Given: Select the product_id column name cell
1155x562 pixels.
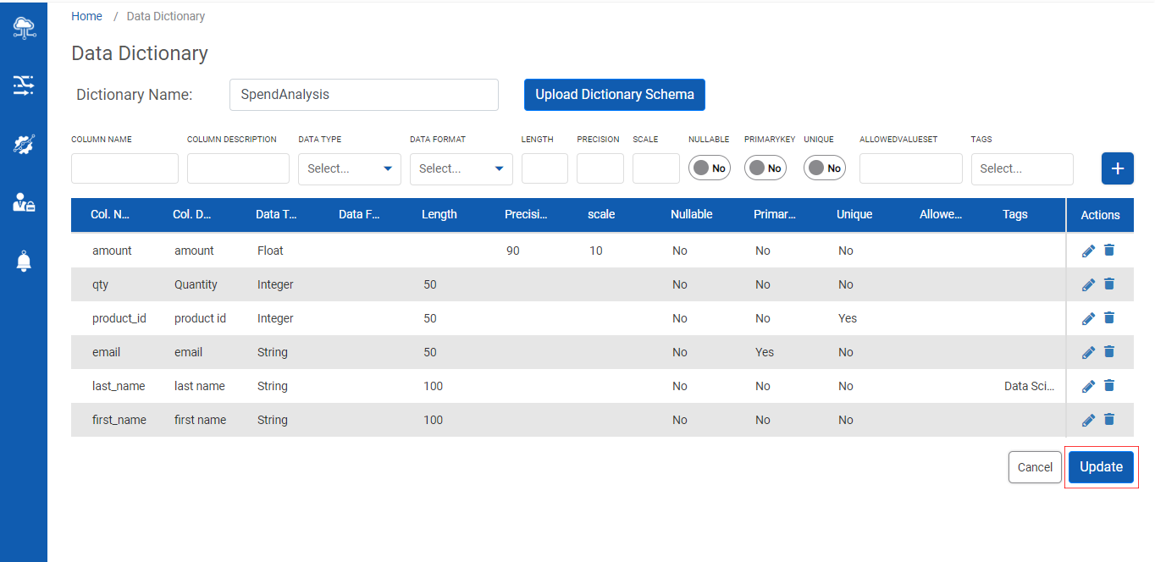Looking at the screenshot, I should 119,318.
